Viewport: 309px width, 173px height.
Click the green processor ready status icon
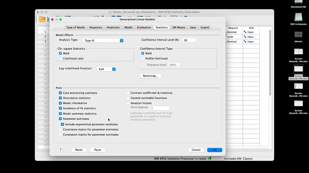209,158
